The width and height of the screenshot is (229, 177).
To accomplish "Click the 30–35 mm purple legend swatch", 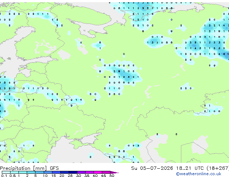I will pyautogui.click(x=81, y=172).
